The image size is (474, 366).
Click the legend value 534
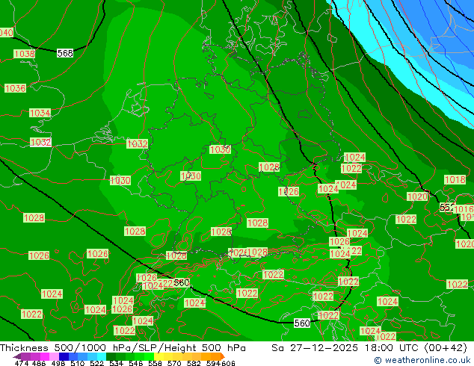116,363
